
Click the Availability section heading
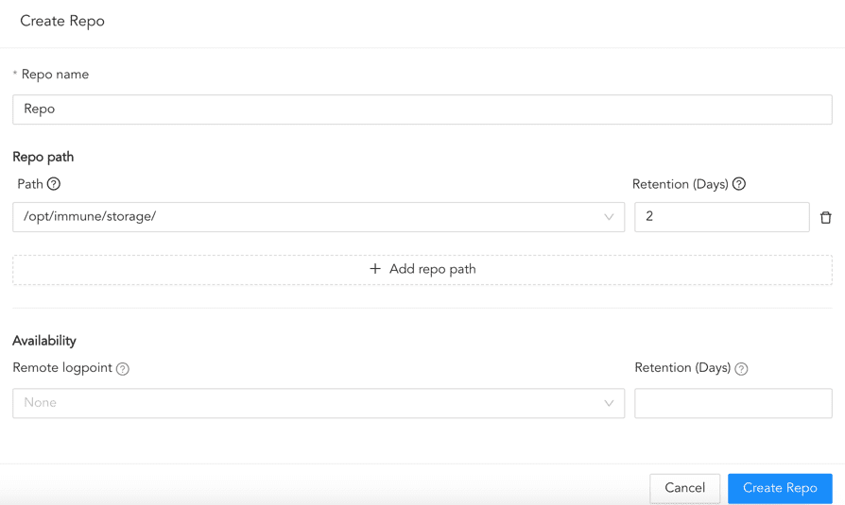pos(44,341)
